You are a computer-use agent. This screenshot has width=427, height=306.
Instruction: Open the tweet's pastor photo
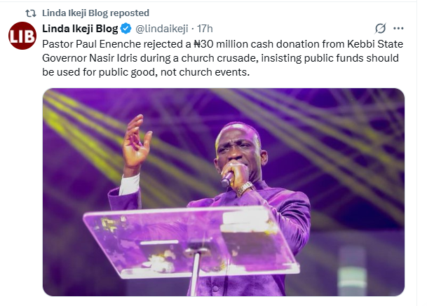click(223, 191)
